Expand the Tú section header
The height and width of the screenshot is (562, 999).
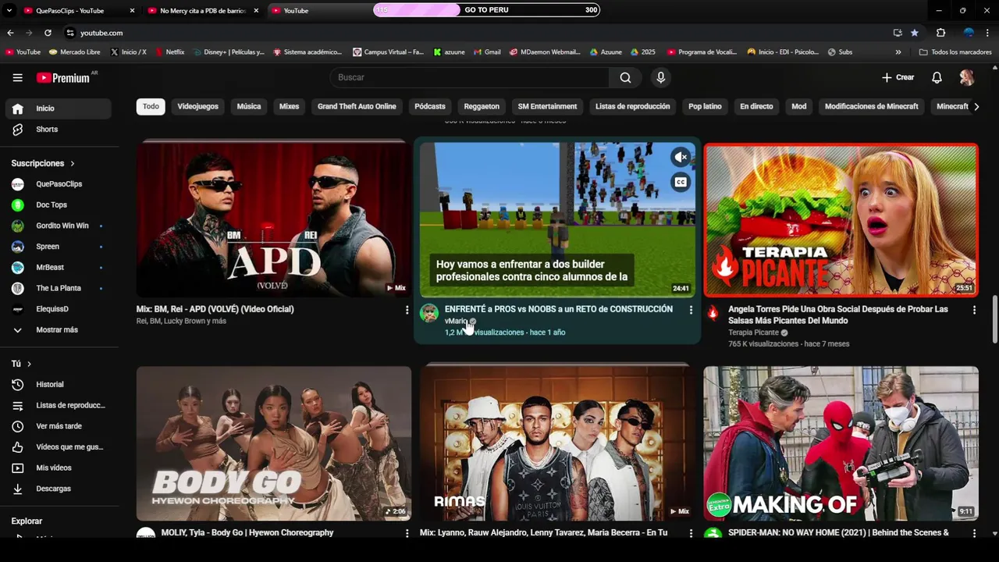tap(22, 364)
